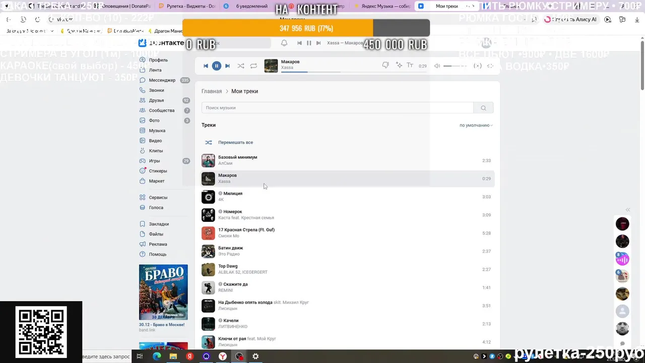Open File Explorer from the taskbar
Viewport: 645px width, 363px height.
click(x=173, y=356)
